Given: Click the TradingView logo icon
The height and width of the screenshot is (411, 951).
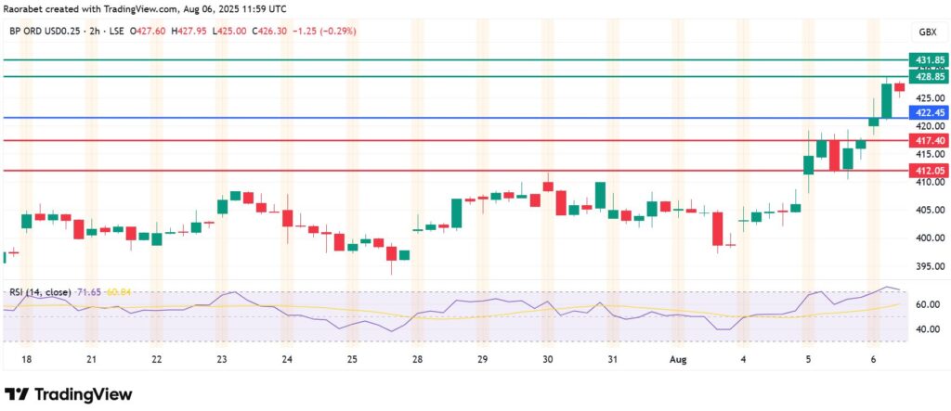Looking at the screenshot, I should [18, 392].
